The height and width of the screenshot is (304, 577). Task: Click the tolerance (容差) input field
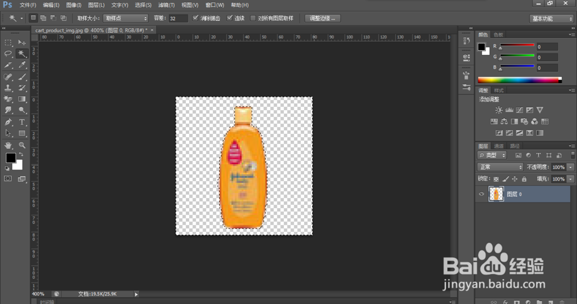click(178, 18)
